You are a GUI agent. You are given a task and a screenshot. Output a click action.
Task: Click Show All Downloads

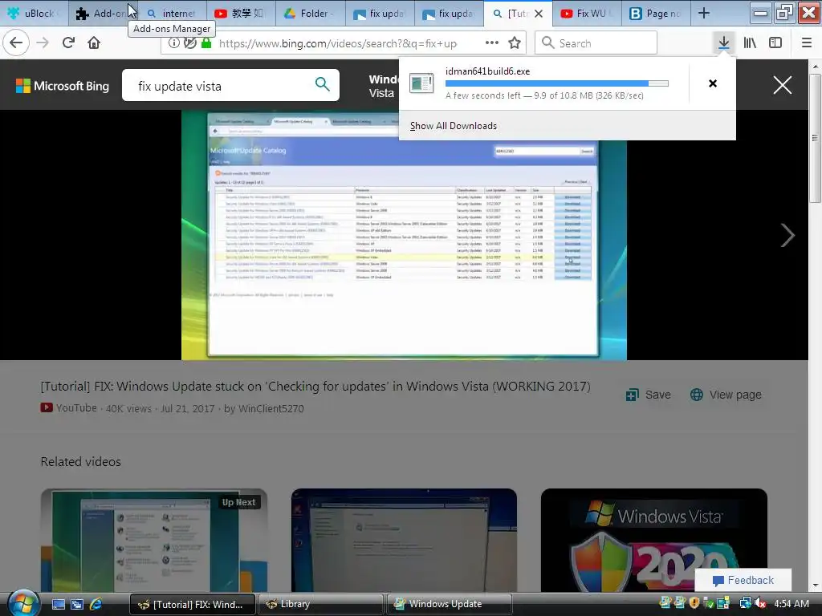click(x=453, y=126)
